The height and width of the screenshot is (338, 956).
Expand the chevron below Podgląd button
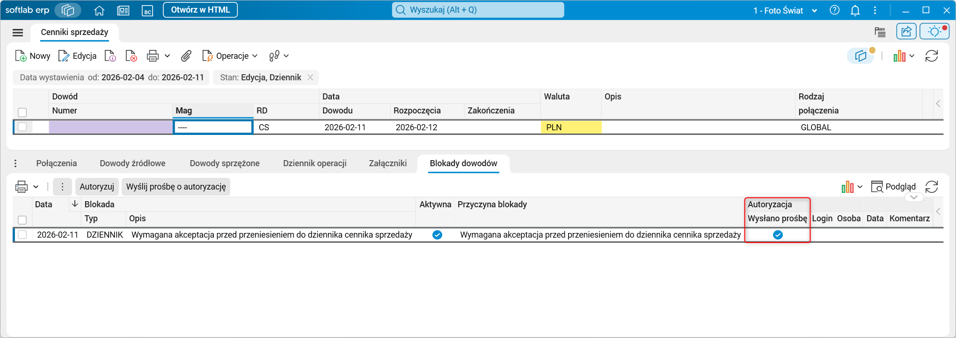pyautogui.click(x=914, y=197)
